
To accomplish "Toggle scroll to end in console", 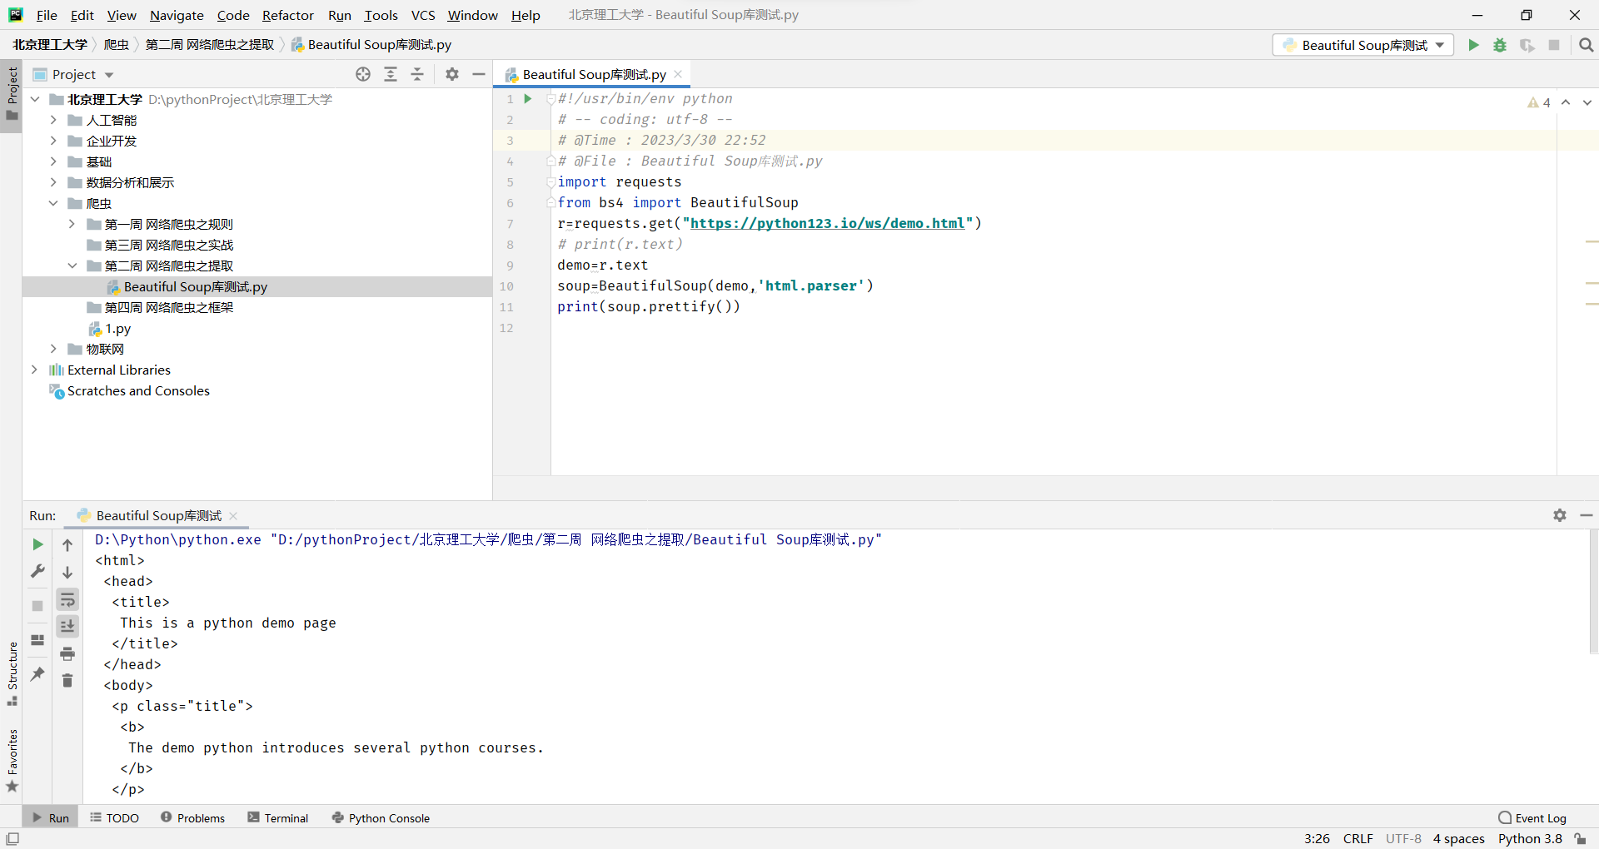I will (67, 626).
